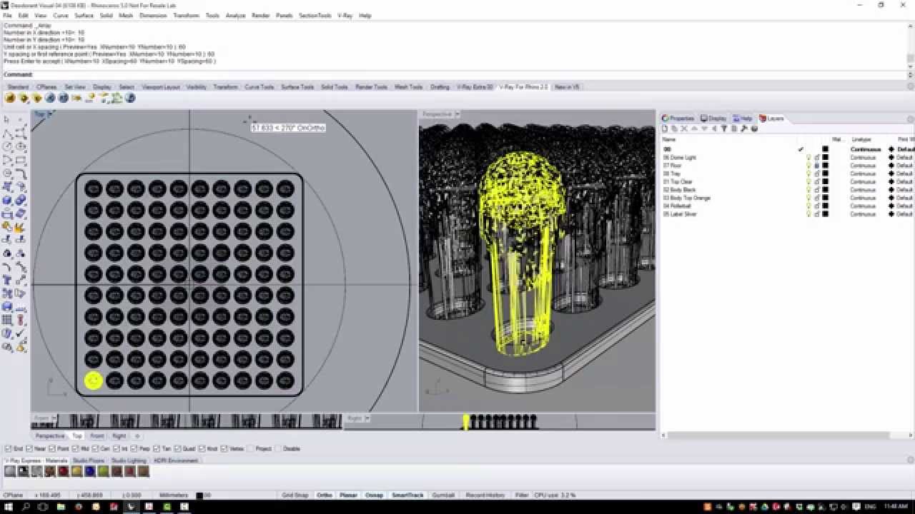
Task: Click color swatch of Dome Light layer
Action: pyautogui.click(x=826, y=158)
